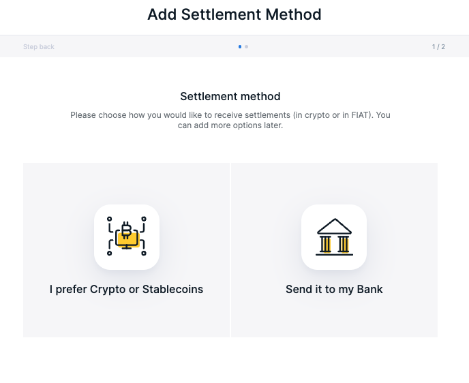Viewport: 469px width, 383px height.
Task: Click the 1 / 2 step counter
Action: click(438, 46)
